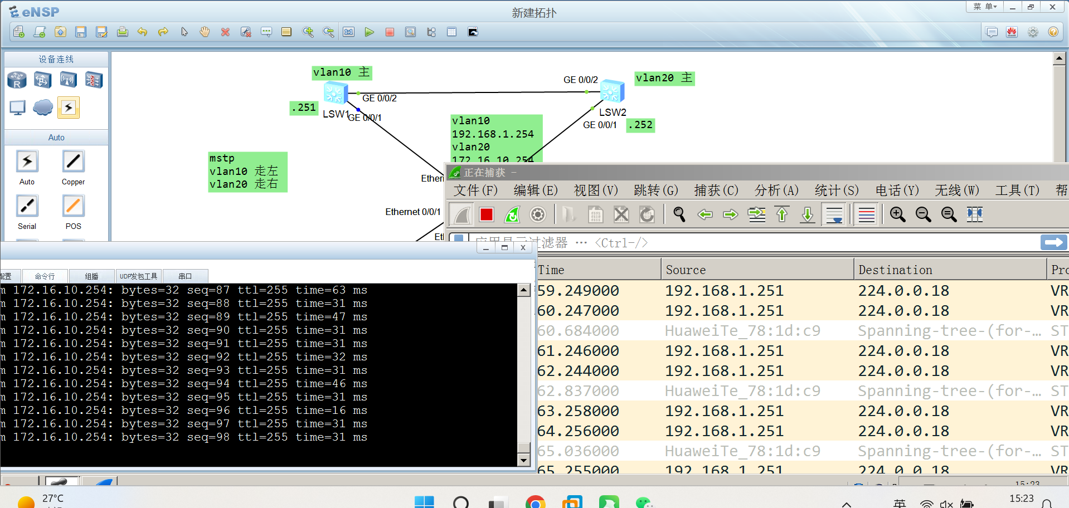Screen dimensions: 1069x508
Task: Restart the current Wireshark capture
Action: coord(512,214)
